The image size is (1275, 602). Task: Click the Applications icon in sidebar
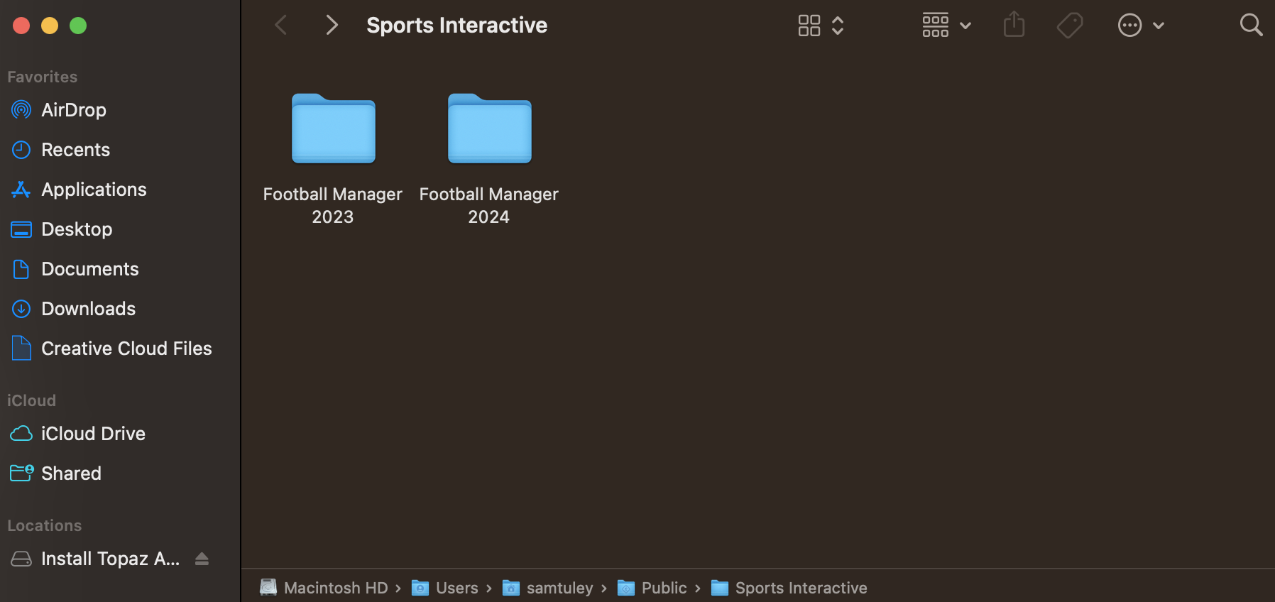tap(21, 190)
